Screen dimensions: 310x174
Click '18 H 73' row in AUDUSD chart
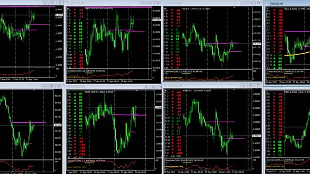tap(172, 36)
